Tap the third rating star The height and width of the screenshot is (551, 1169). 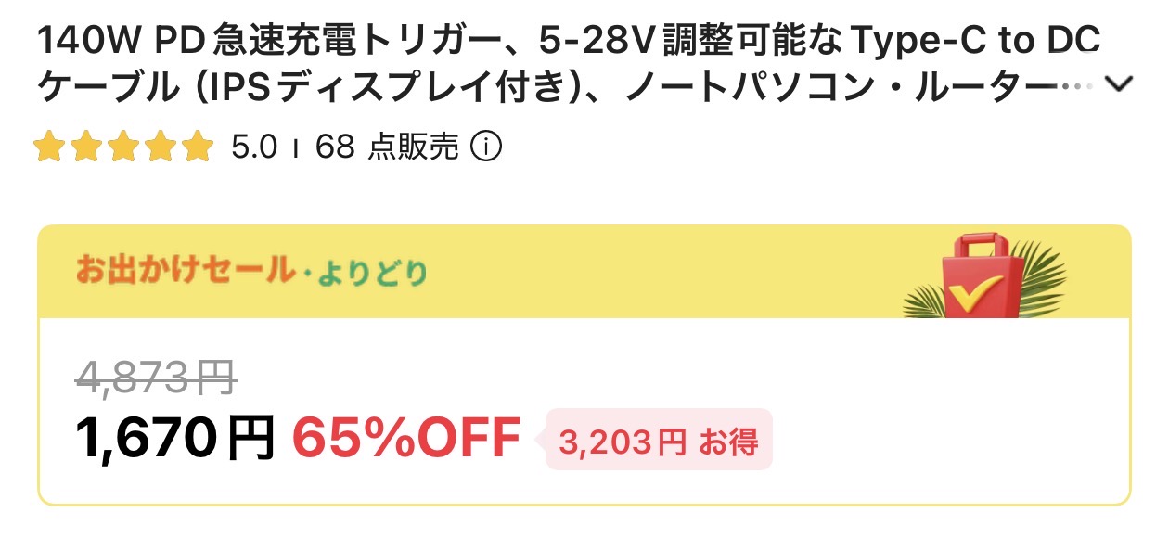click(123, 147)
